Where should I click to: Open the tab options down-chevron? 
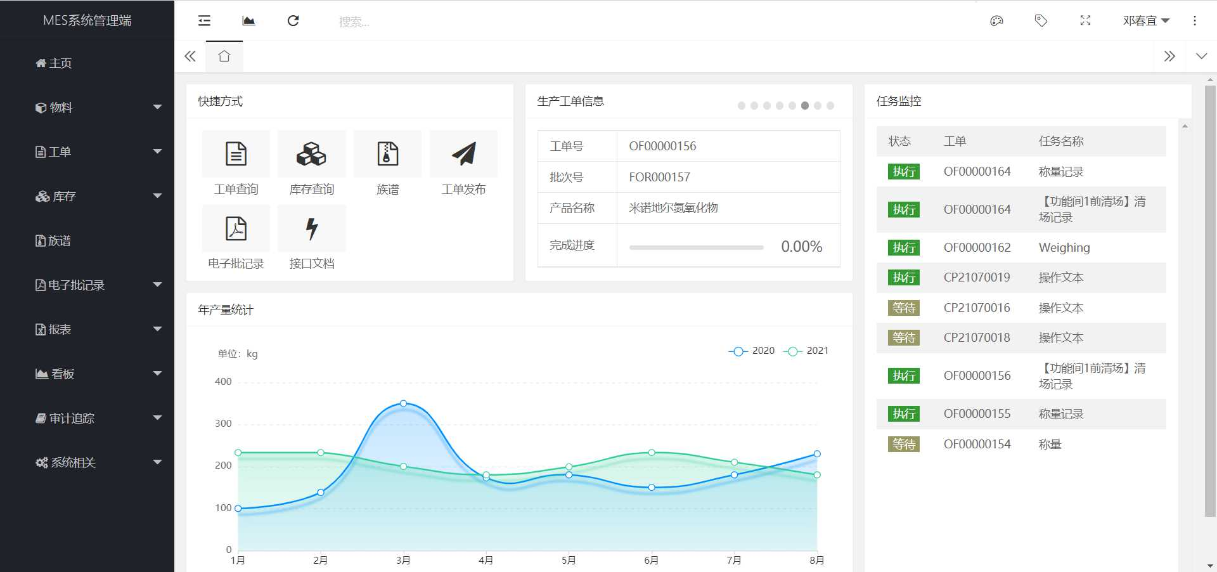1201,56
